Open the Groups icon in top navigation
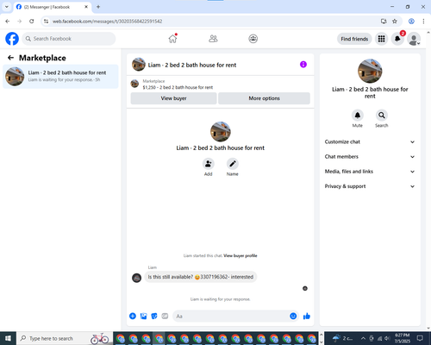 pos(253,39)
